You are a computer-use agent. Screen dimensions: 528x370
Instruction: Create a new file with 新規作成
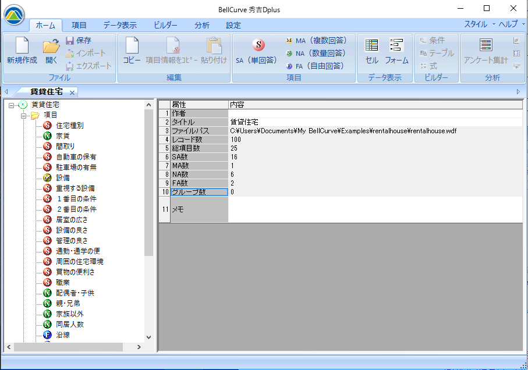(22, 51)
